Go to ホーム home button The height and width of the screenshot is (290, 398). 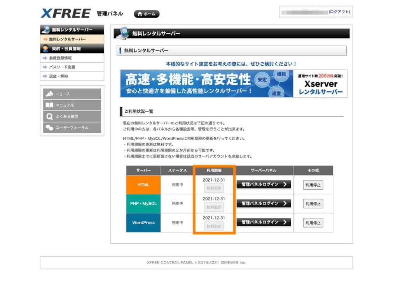[147, 14]
